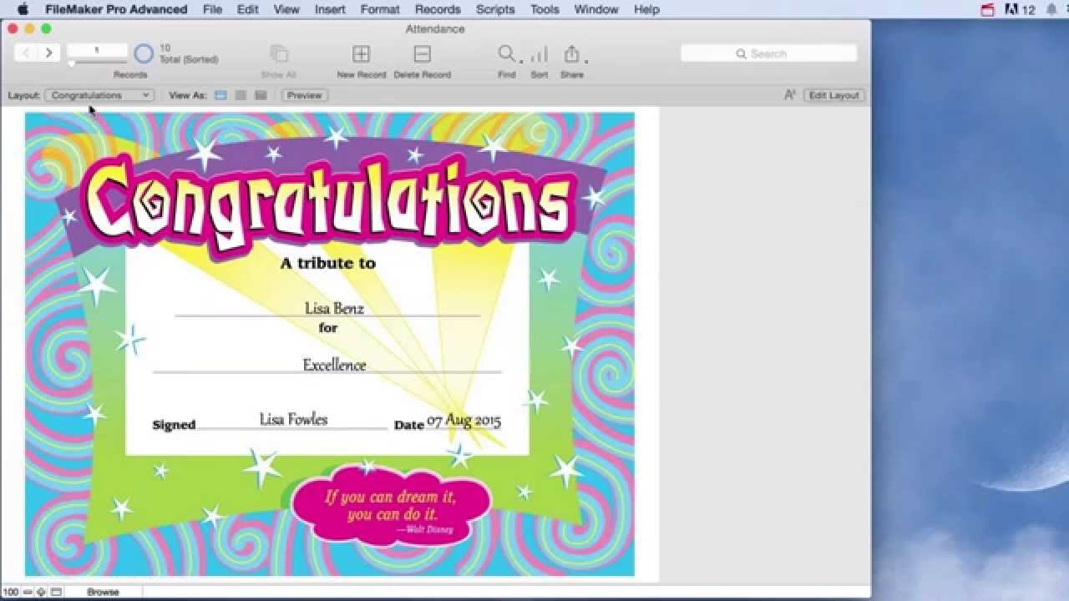Click the current record number field

[x=97, y=50]
